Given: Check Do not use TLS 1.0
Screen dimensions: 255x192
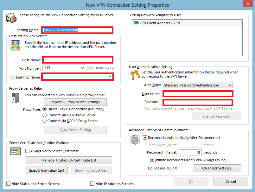Looking at the screenshot, I should [x=145, y=168].
